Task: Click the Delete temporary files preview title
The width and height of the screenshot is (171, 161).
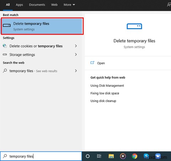Action: click(x=134, y=41)
